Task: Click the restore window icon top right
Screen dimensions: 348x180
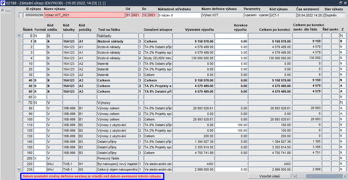Action: 340,3
